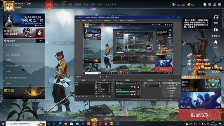Click the red 匹配成功 button in game
This screenshot has height=126, width=224.
[200, 115]
